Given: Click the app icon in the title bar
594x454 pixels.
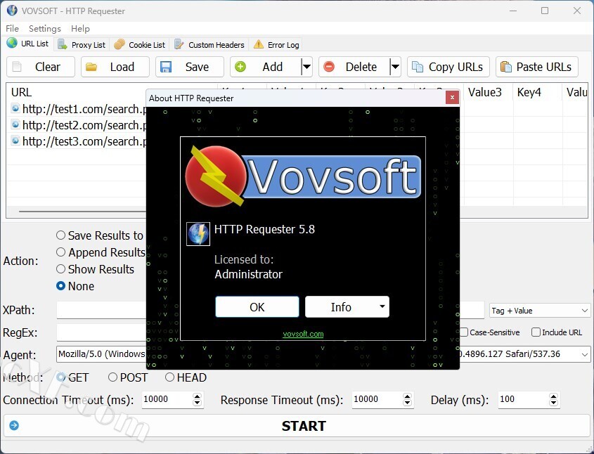Looking at the screenshot, I should pyautogui.click(x=12, y=11).
